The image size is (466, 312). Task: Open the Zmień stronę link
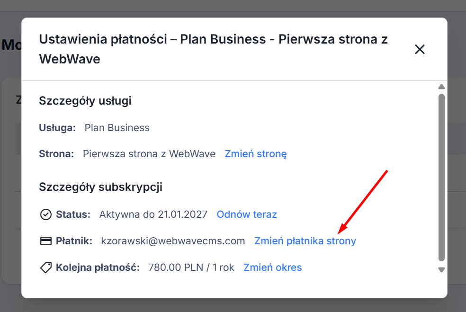pyautogui.click(x=256, y=154)
